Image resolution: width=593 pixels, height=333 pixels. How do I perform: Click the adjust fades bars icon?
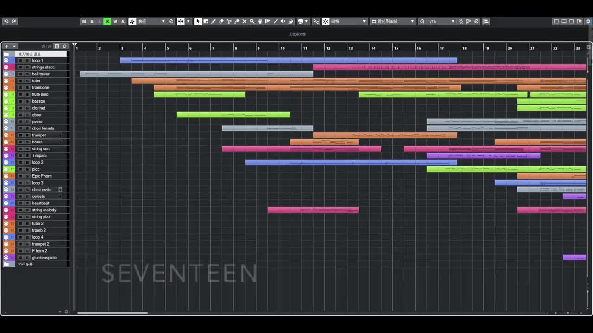[486, 21]
